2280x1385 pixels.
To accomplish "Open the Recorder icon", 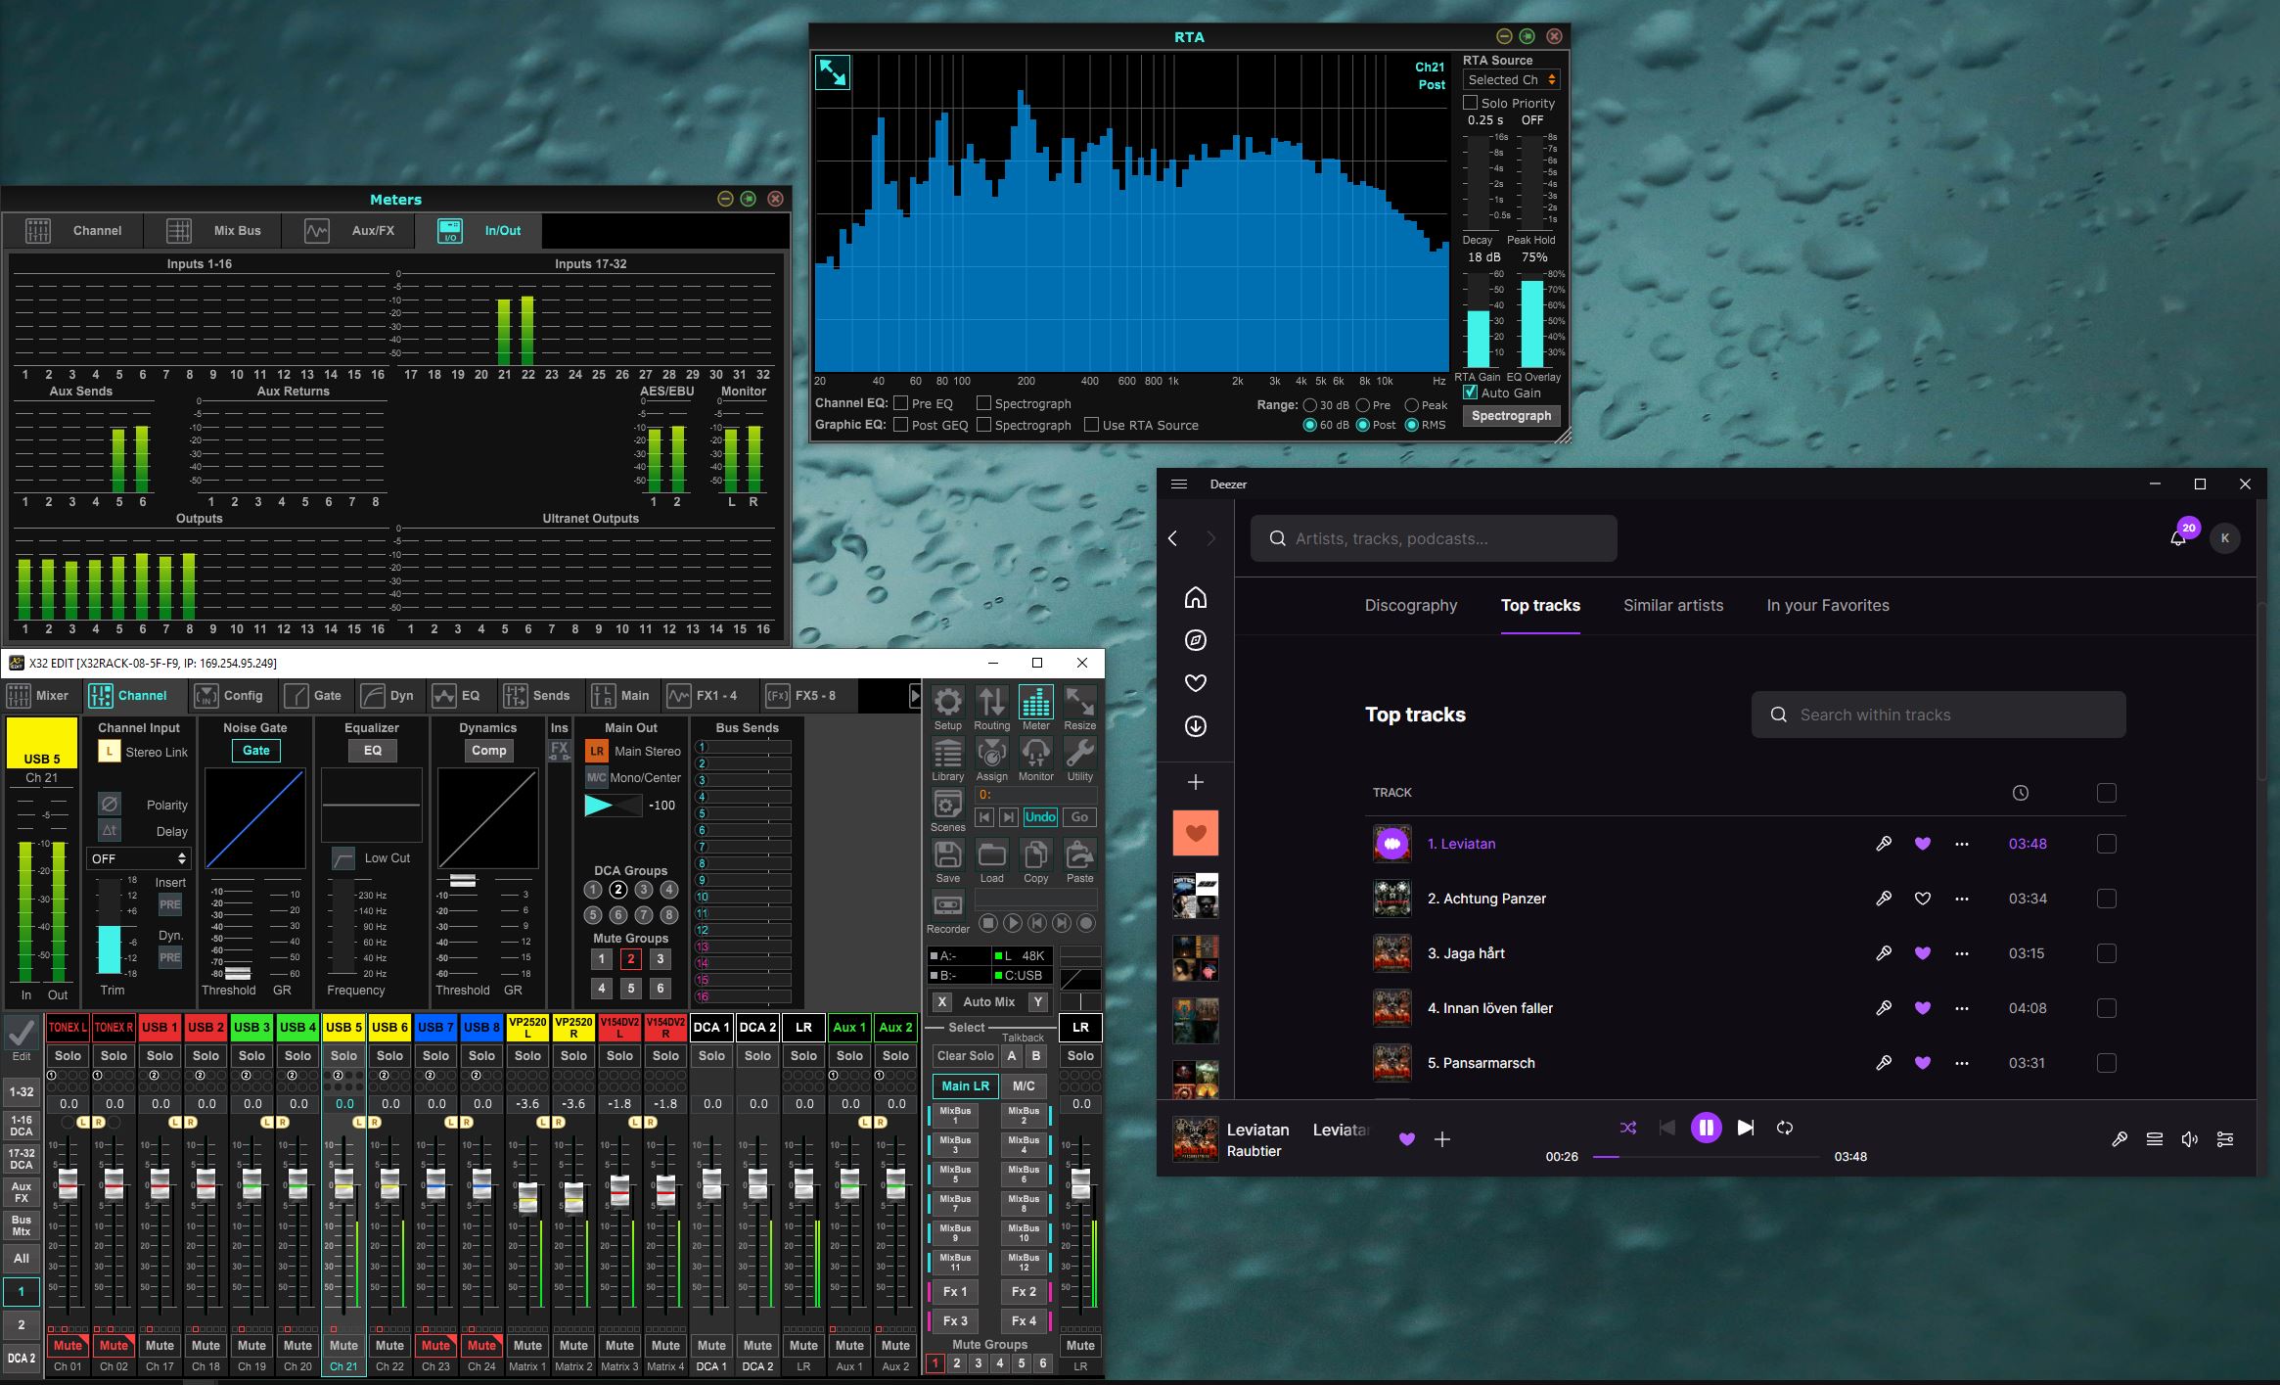I will (947, 906).
